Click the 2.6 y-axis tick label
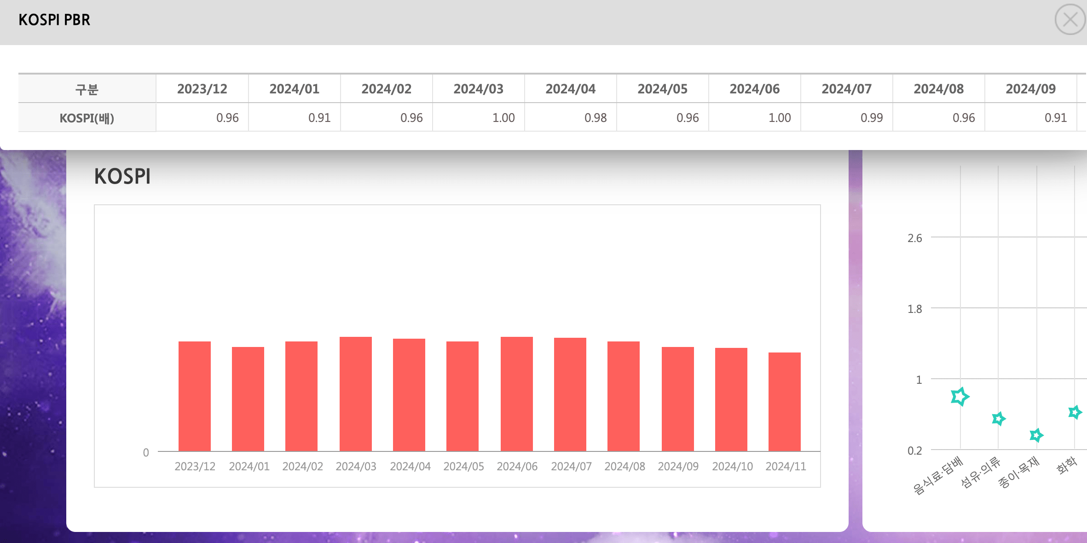1087x543 pixels. point(915,238)
